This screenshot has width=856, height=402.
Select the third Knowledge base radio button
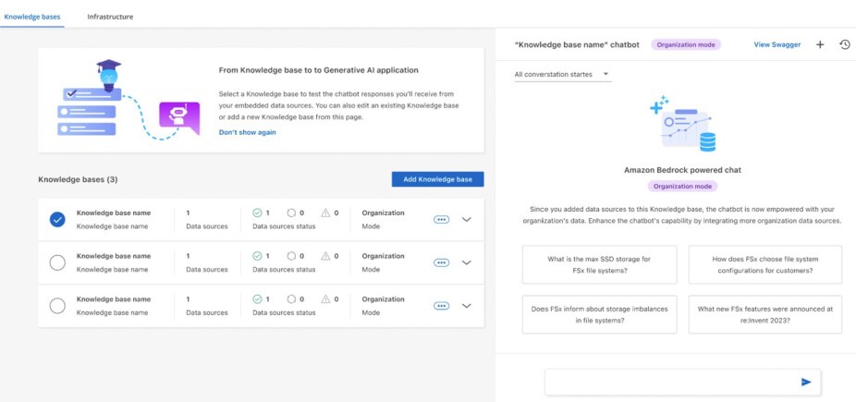[57, 306]
